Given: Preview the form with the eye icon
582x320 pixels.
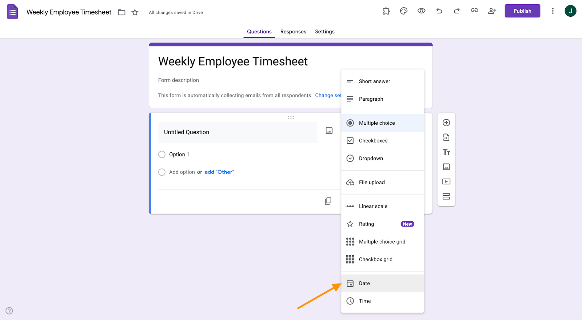Looking at the screenshot, I should pyautogui.click(x=422, y=11).
